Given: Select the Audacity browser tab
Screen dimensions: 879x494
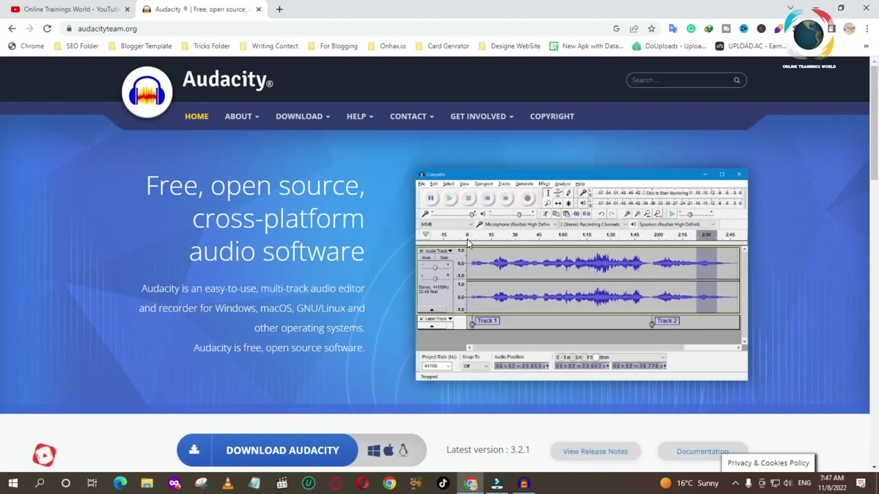Looking at the screenshot, I should (201, 10).
